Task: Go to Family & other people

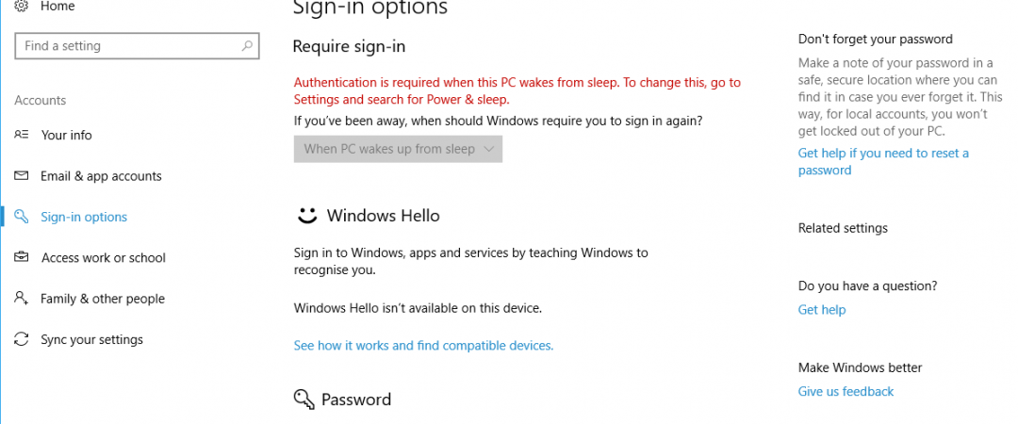Action: pos(102,299)
